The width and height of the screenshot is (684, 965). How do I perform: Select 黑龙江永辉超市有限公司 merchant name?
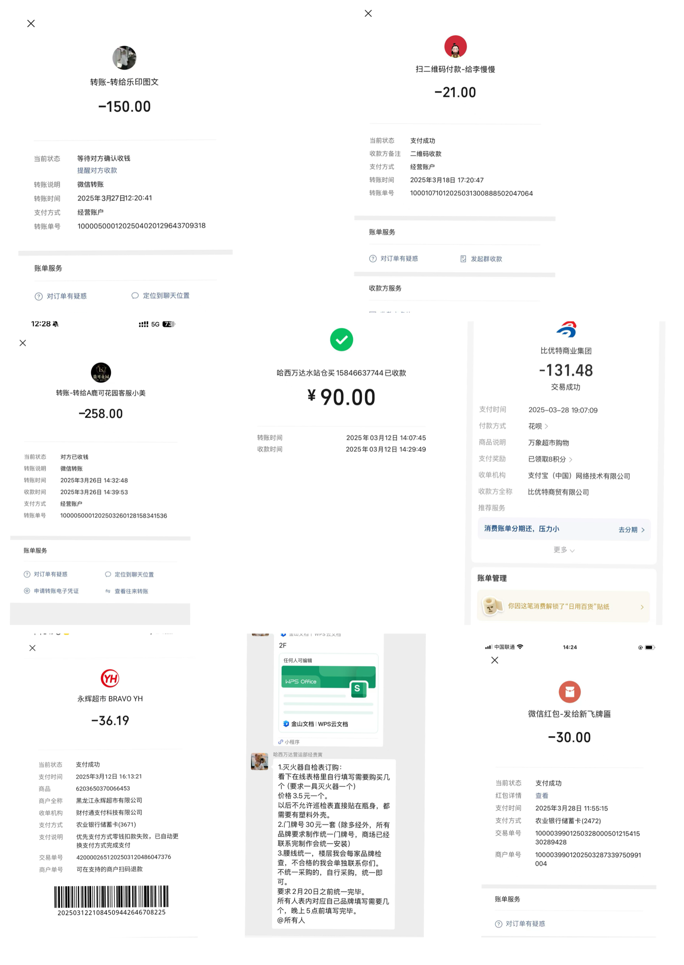coord(109,800)
